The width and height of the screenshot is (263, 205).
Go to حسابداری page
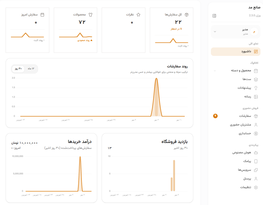[236, 133]
